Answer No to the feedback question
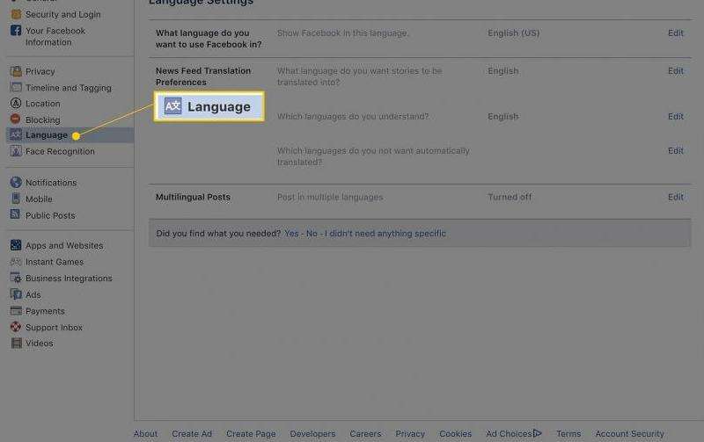 [312, 234]
